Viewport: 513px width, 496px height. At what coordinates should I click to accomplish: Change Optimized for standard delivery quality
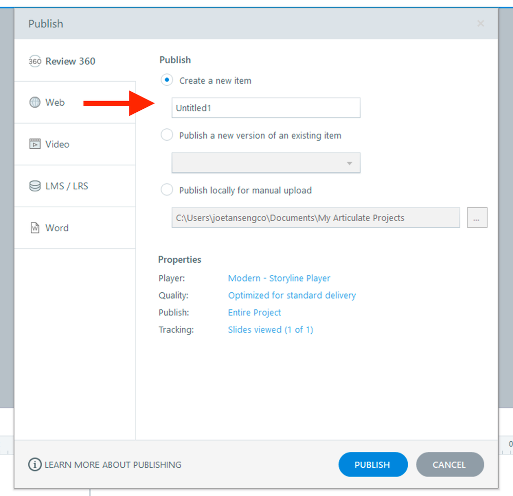pyautogui.click(x=292, y=295)
